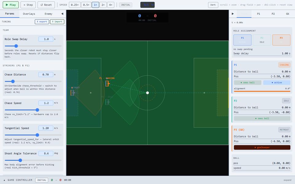Click the "sees ball" tag on the P1 card

coord(248,82)
